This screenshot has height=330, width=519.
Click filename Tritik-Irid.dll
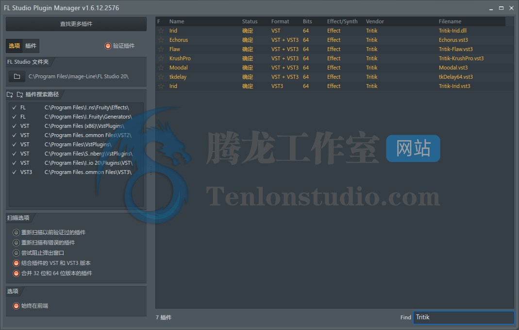coord(452,31)
